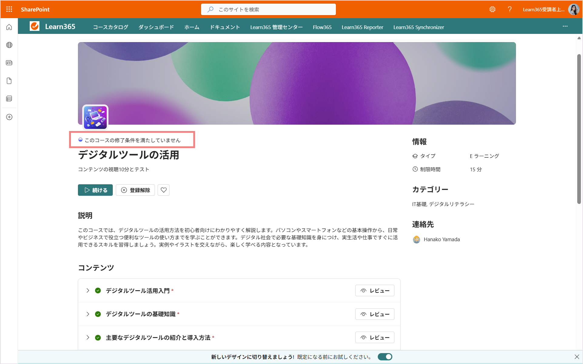Open My sites globe icon
583x364 pixels.
[9, 45]
